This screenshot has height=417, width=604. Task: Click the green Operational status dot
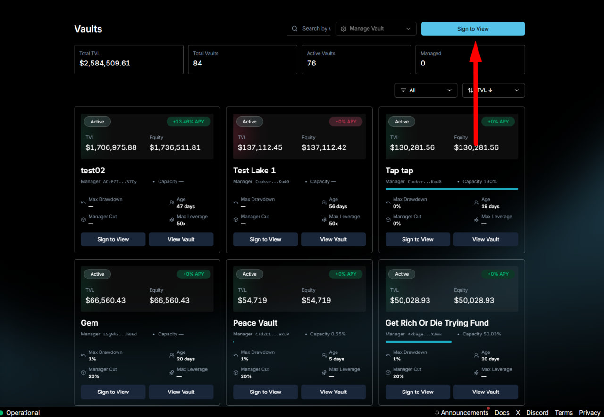pyautogui.click(x=1, y=413)
